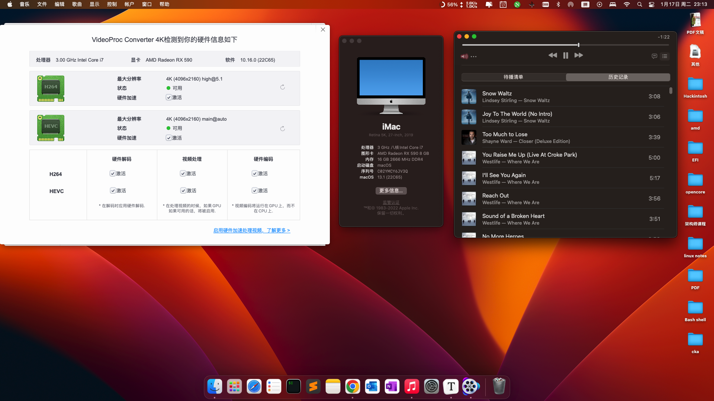The image size is (714, 401).
Task: Open 监管认证 link in About This Mac
Action: [x=391, y=202]
